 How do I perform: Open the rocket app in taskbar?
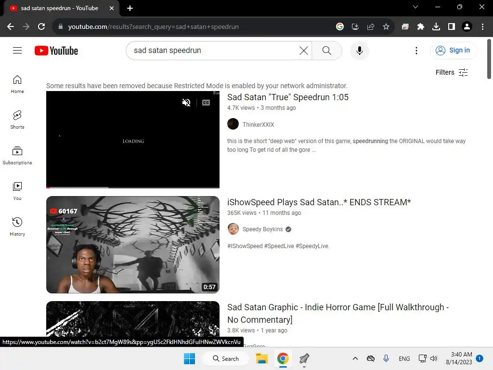coord(304,358)
